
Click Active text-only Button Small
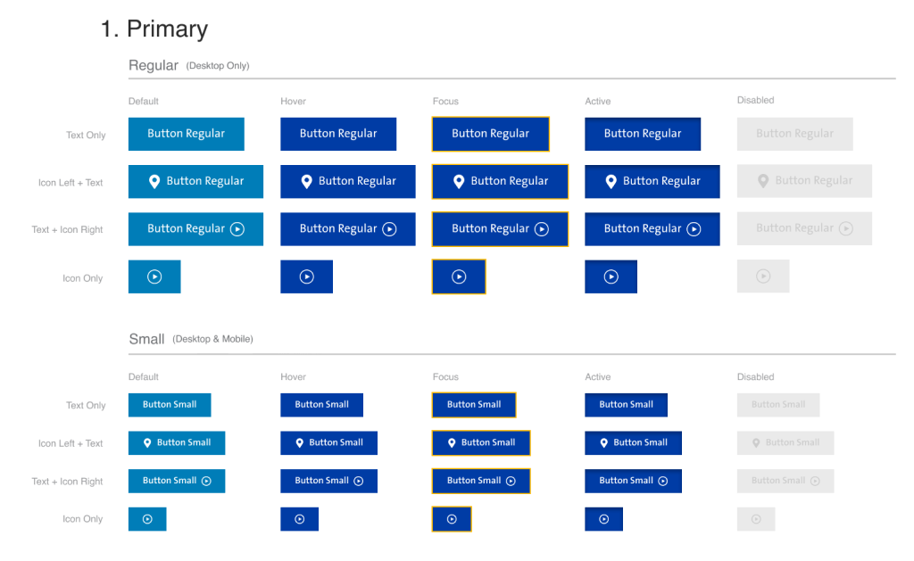(x=626, y=405)
